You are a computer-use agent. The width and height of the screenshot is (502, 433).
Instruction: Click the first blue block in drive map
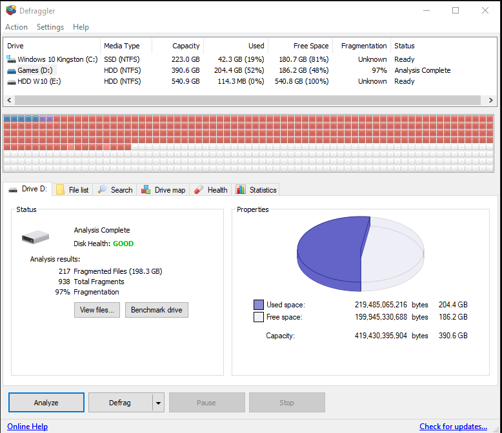[7, 119]
